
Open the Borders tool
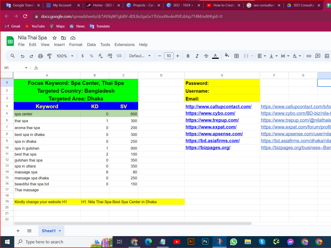coord(236,56)
